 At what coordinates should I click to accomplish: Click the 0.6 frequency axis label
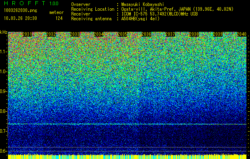pyautogui.click(x=3, y=151)
